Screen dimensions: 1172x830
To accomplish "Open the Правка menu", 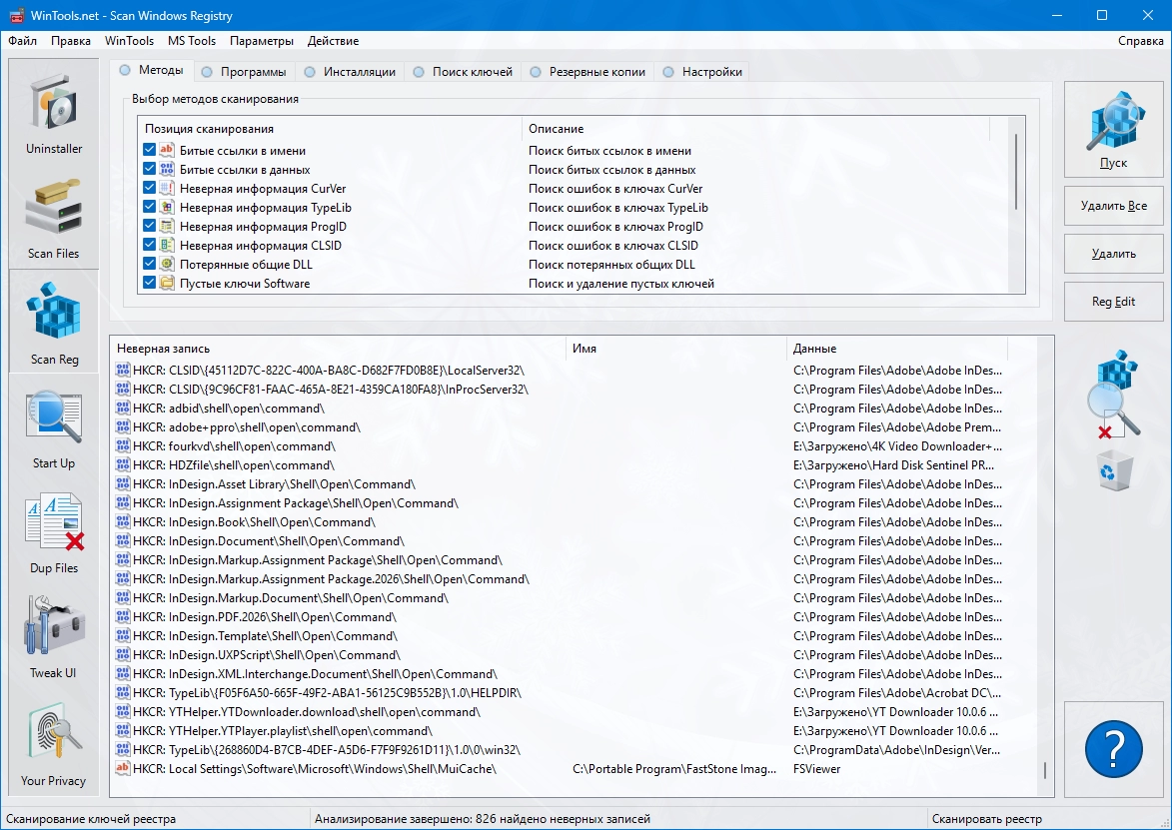I will pyautogui.click(x=71, y=41).
